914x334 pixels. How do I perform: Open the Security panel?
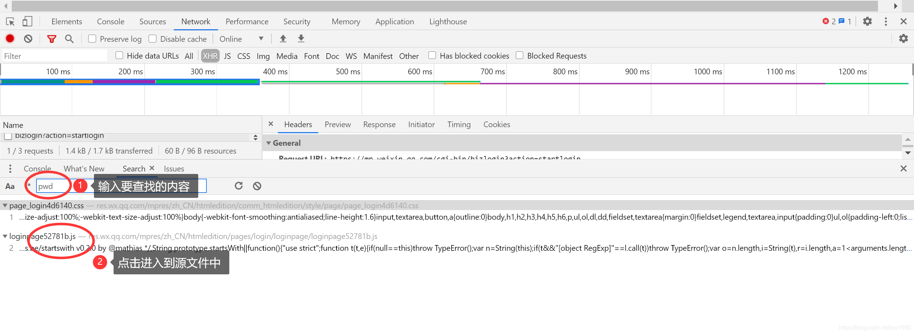point(297,21)
